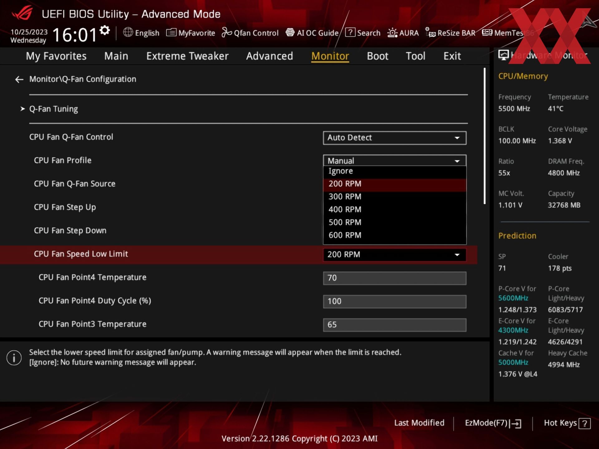The image size is (599, 449).
Task: Toggle ReSize BAR icon
Action: (x=430, y=32)
